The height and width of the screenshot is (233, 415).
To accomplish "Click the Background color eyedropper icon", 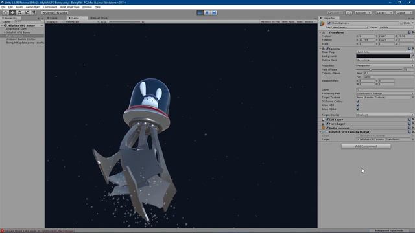I will coord(412,56).
